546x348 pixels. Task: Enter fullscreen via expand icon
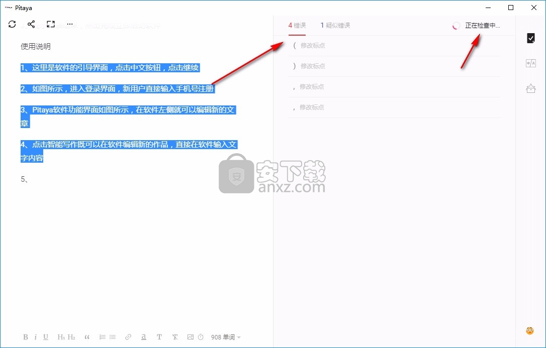pyautogui.click(x=51, y=24)
